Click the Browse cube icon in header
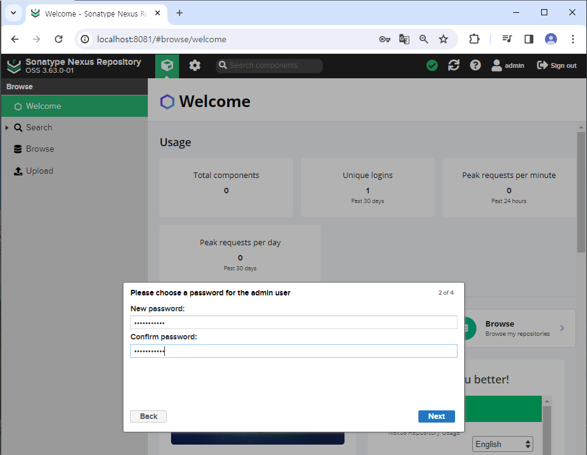The width and height of the screenshot is (587, 455). [x=167, y=65]
